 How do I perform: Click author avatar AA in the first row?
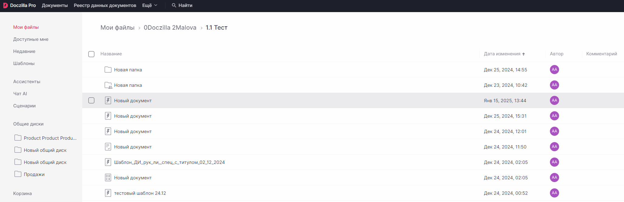(x=554, y=70)
